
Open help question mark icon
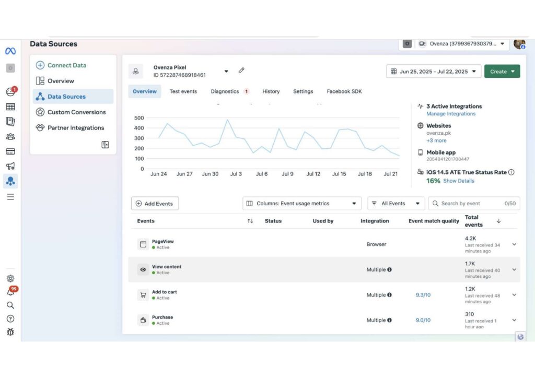(x=10, y=318)
